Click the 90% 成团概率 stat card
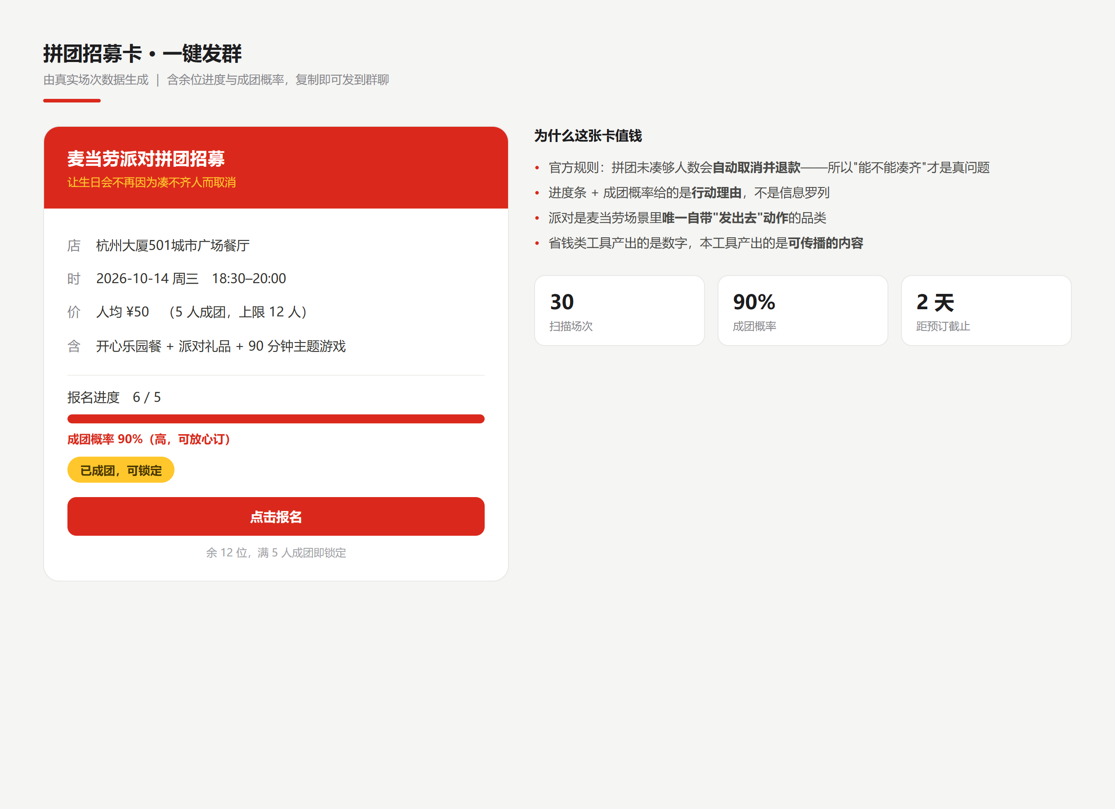 pos(803,311)
